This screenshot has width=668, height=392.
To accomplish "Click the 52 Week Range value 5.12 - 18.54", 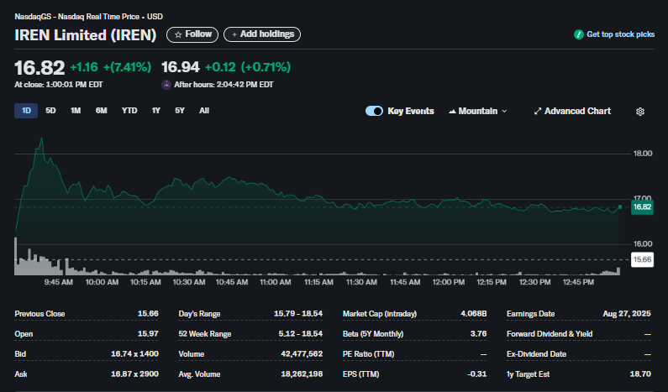I will [300, 334].
